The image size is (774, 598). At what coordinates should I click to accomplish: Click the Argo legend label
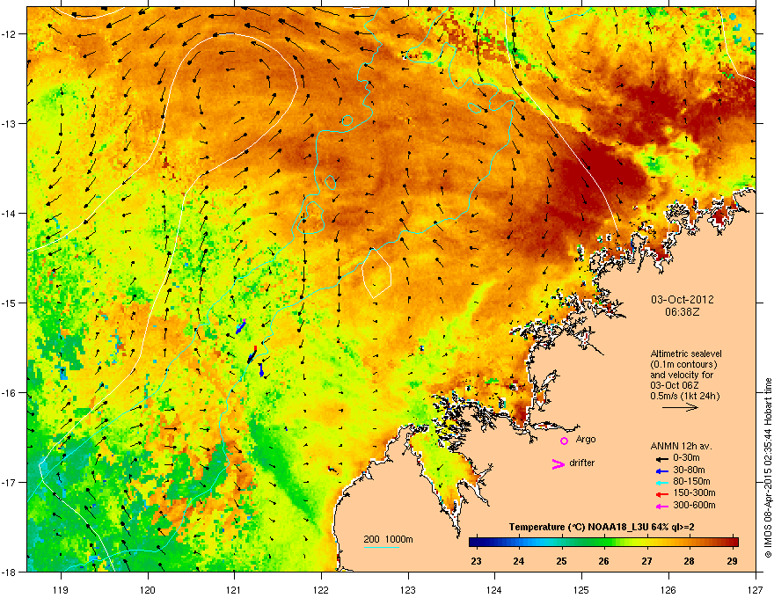coord(586,439)
